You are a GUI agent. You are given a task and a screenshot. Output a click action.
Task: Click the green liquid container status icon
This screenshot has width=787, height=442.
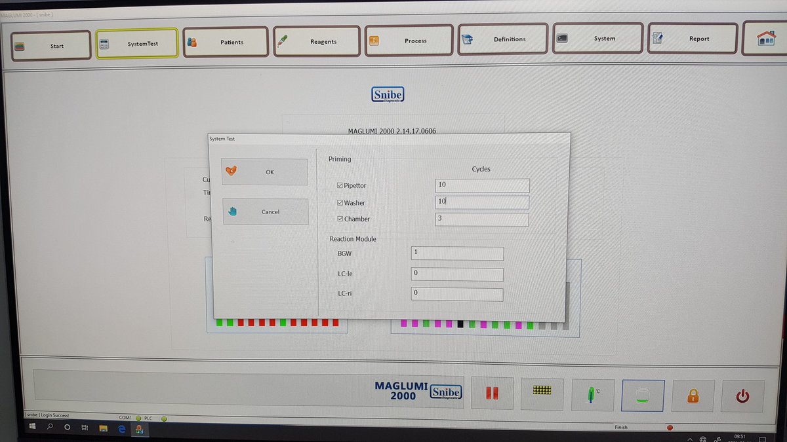[643, 396]
